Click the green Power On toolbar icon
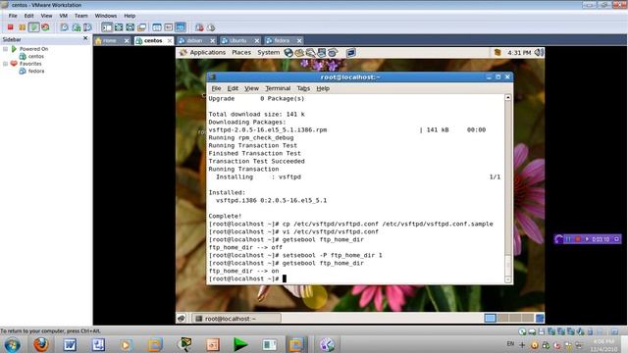 click(34, 27)
